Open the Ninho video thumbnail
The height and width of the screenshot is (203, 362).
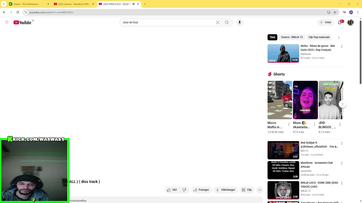pos(283,53)
